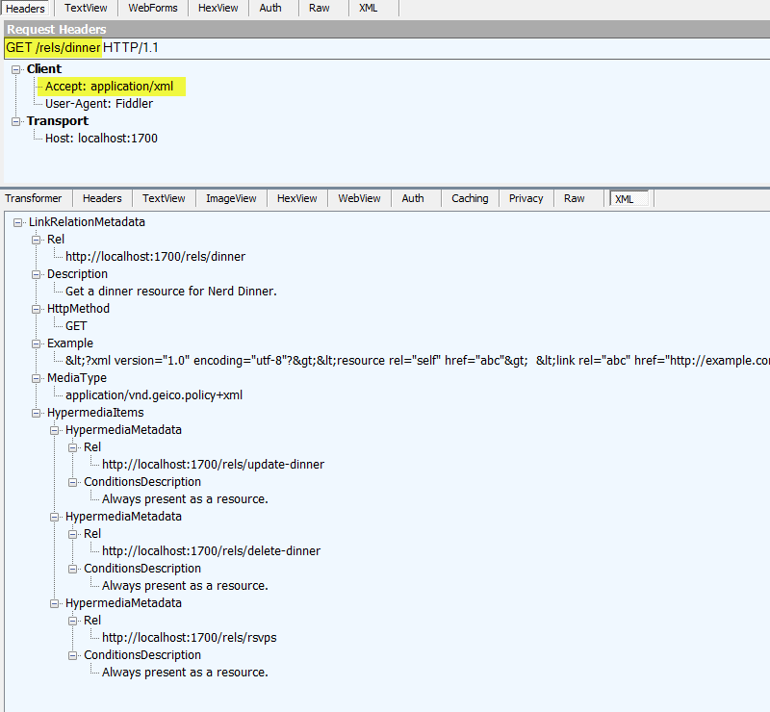Select 'Get a dinner resource for Nerd Dinner.'
This screenshot has height=712, width=770.
click(171, 292)
